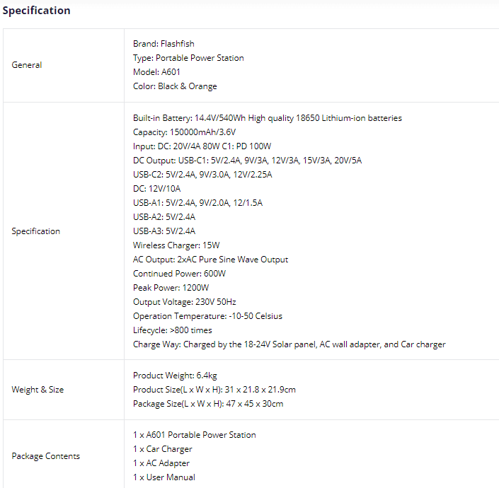Screen dimensions: 499x488
Task: Select the General row label
Action: pos(27,65)
